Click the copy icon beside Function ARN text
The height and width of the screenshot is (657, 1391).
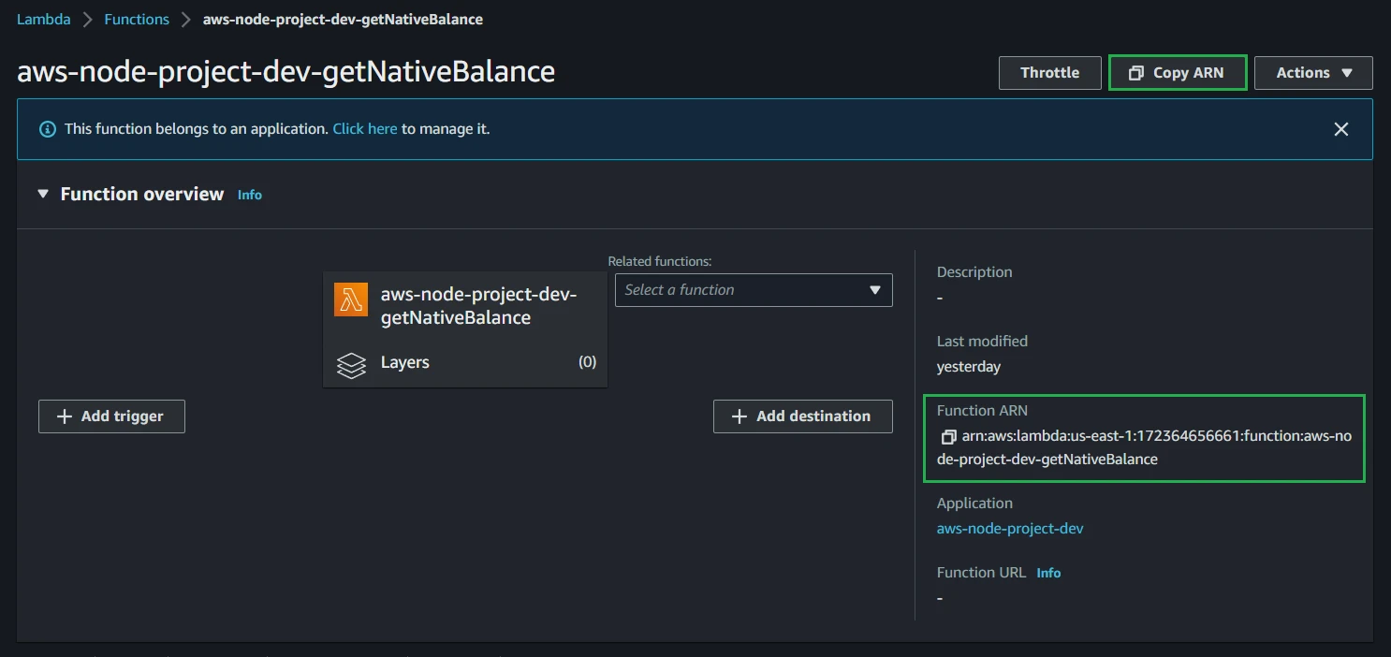(948, 436)
